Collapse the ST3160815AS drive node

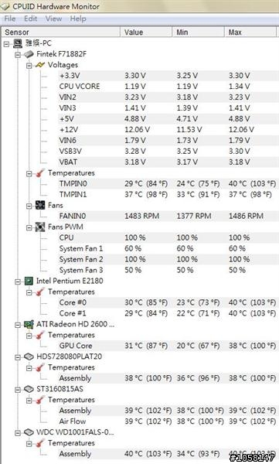(18, 390)
